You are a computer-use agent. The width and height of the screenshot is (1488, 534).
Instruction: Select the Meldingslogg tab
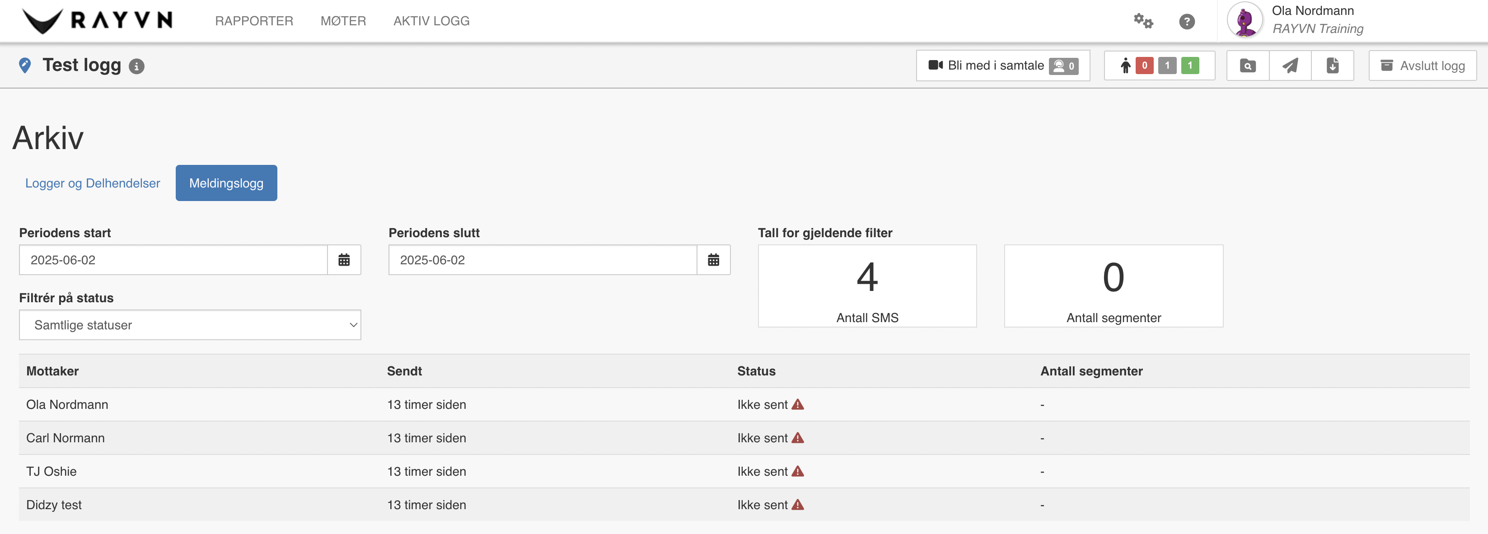[226, 183]
